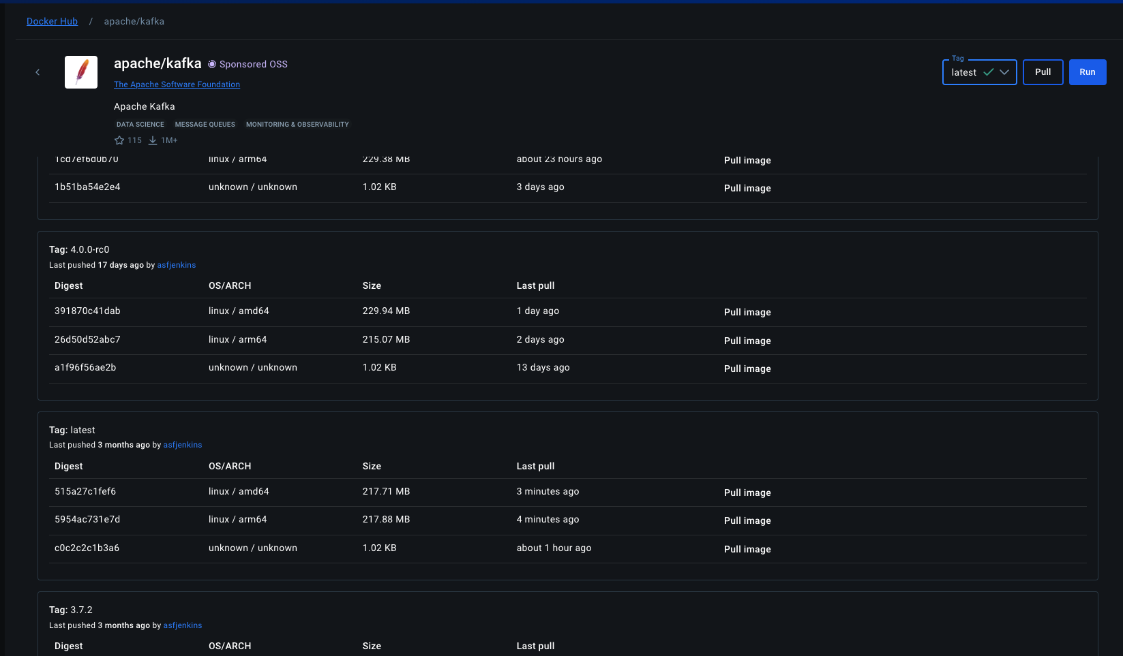Viewport: 1123px width, 656px height.
Task: Click the 217.88 MB size value
Action: pos(386,519)
